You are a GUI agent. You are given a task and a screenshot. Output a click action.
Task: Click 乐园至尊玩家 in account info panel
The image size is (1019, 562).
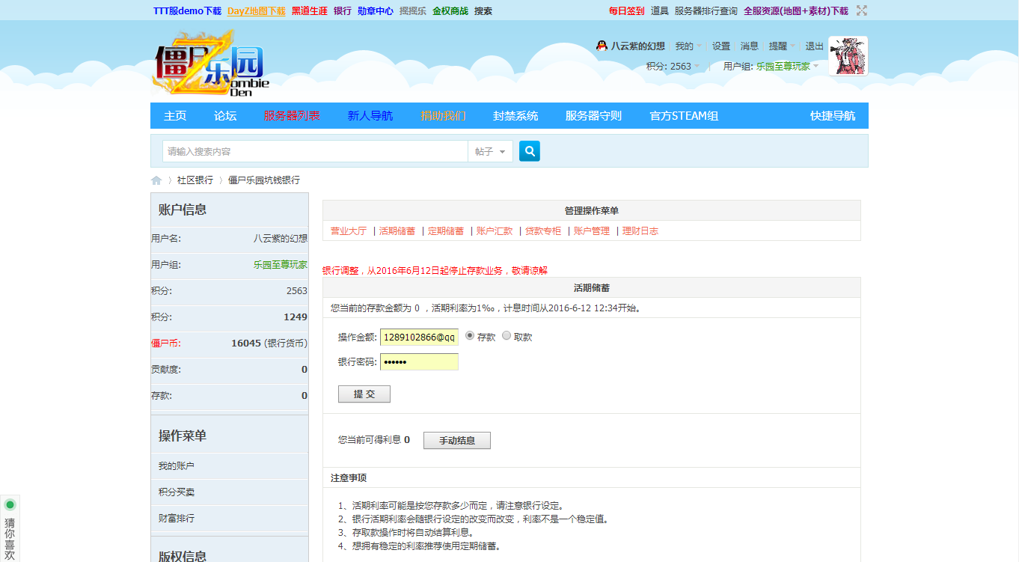click(281, 264)
